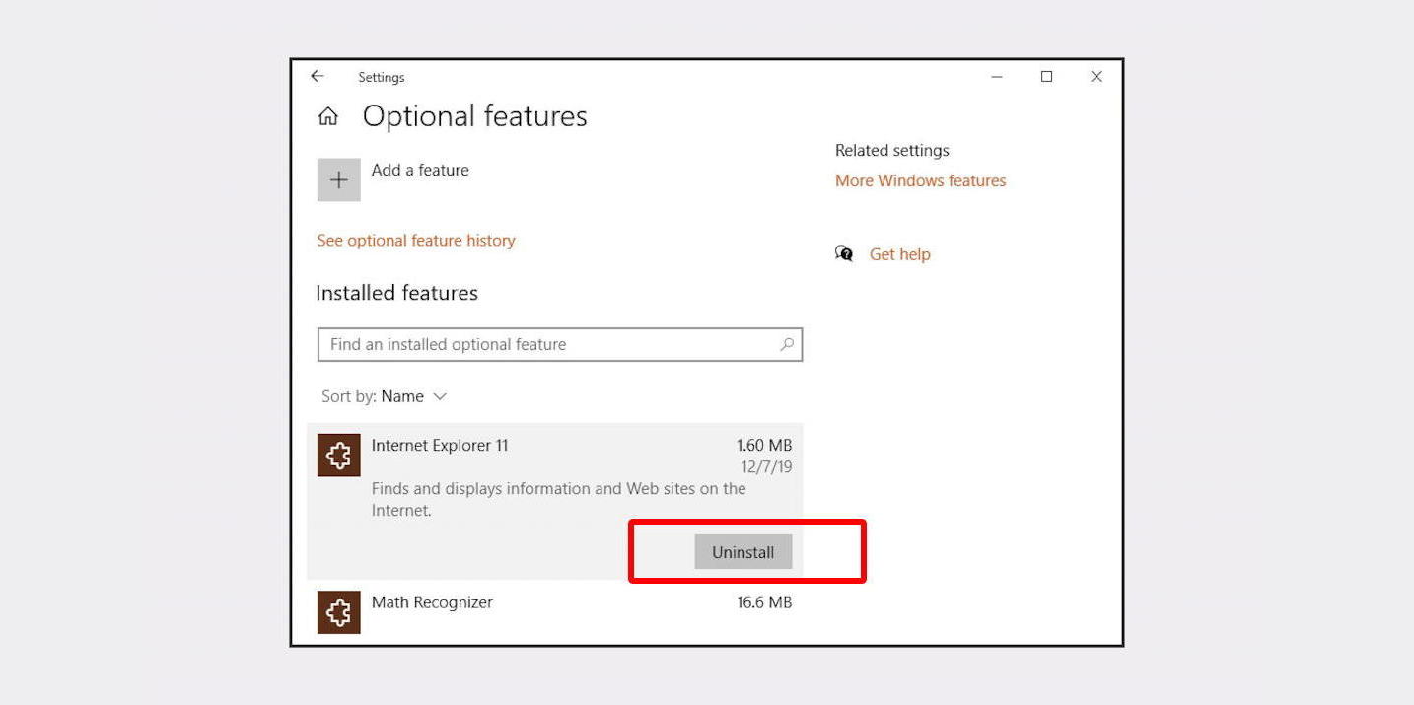1414x705 pixels.
Task: Click the Add a feature label
Action: pyautogui.click(x=420, y=170)
